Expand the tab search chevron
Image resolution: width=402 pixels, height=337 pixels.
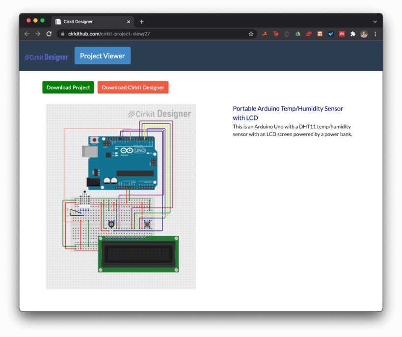[375, 22]
